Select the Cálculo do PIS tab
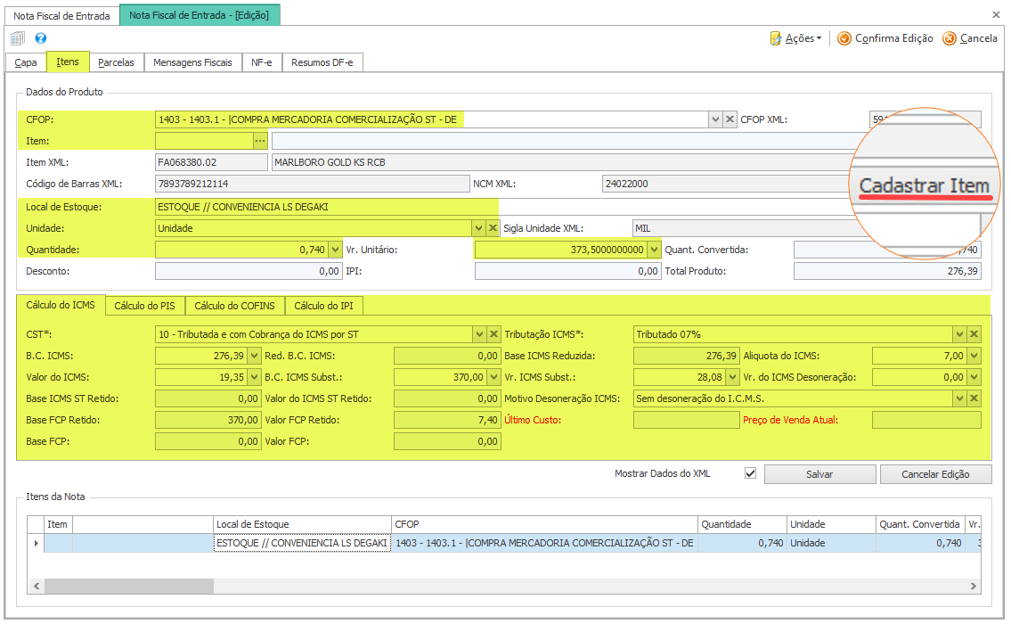Viewport: 1011px width, 624px height. 145,306
